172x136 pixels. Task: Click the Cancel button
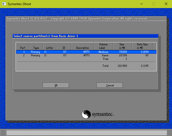coord(110,85)
